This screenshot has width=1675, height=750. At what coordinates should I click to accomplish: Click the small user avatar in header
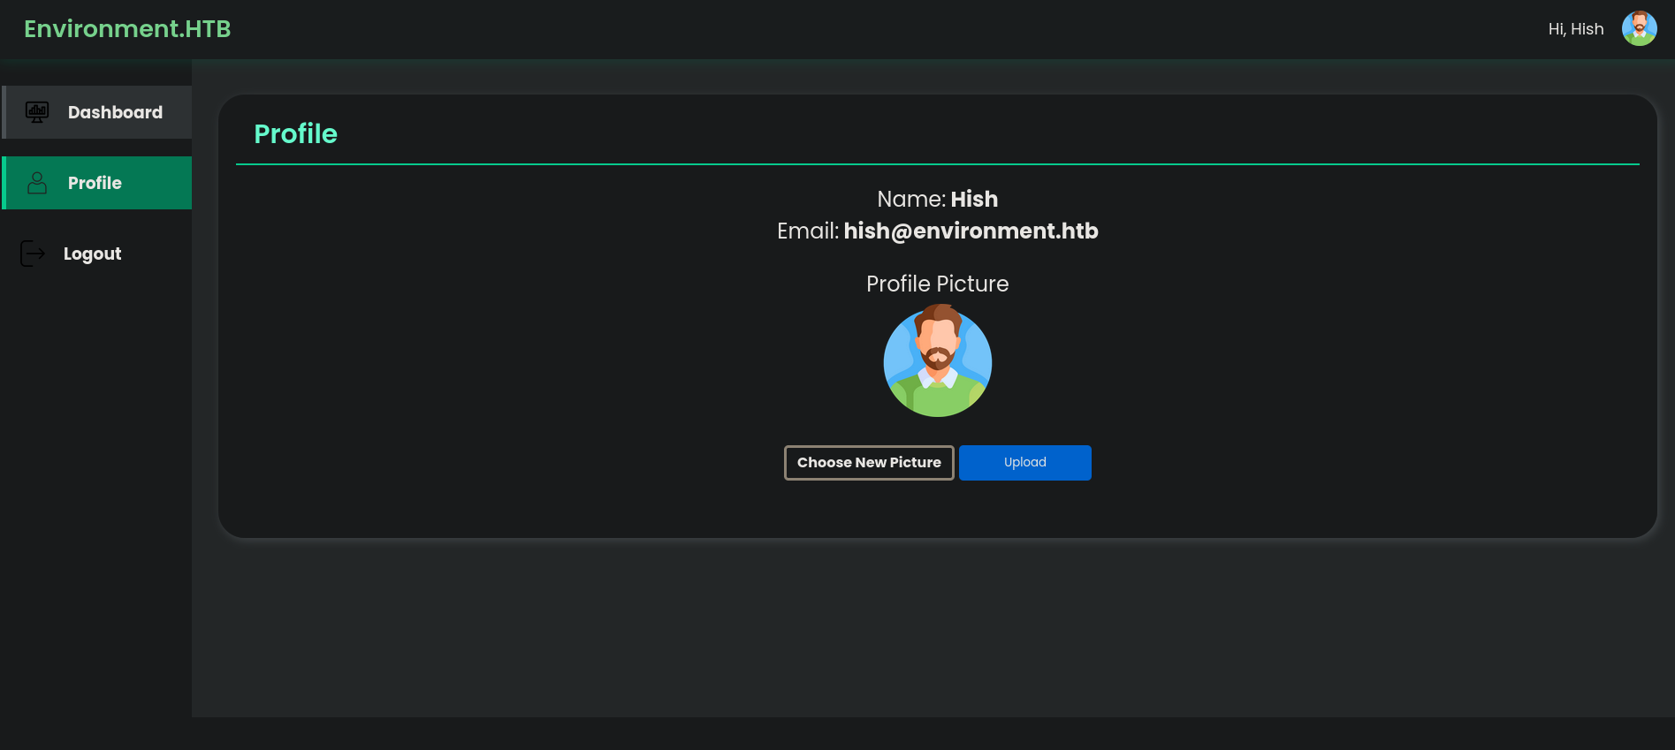pyautogui.click(x=1639, y=28)
